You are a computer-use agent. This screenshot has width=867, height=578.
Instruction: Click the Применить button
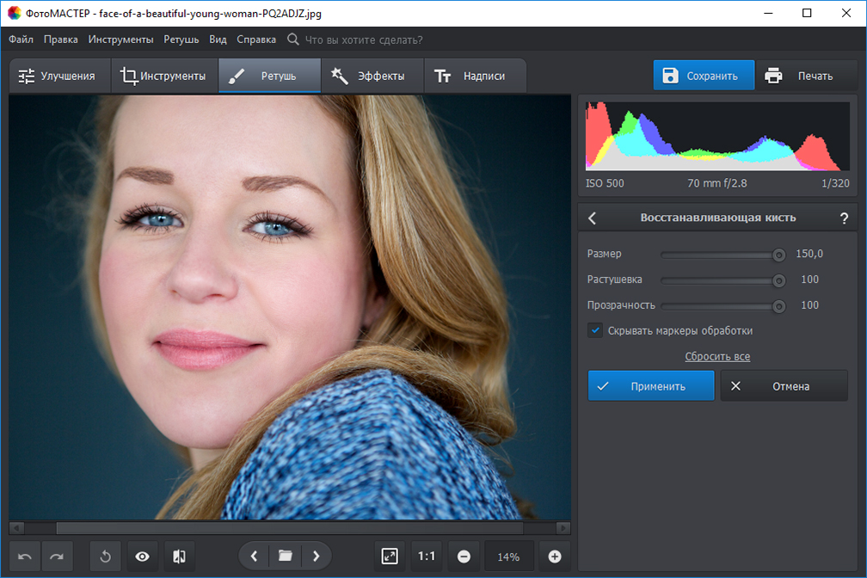tap(651, 385)
